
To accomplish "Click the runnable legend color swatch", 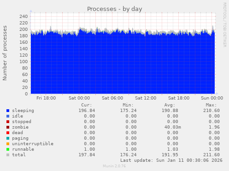I will click(x=8, y=149).
